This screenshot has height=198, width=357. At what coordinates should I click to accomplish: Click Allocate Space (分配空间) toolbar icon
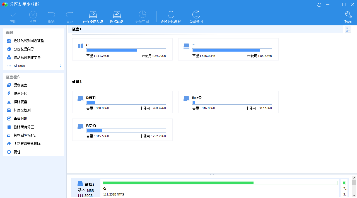coord(142,15)
